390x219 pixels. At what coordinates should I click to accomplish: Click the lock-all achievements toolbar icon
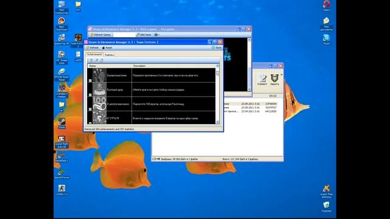pyautogui.click(x=91, y=60)
